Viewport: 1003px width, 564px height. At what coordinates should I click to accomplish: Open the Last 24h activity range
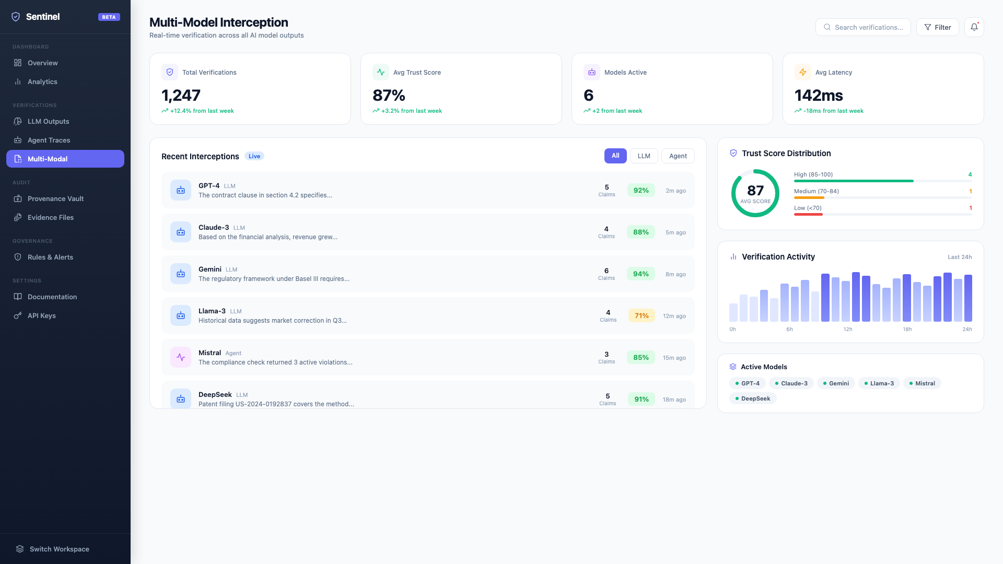960,257
